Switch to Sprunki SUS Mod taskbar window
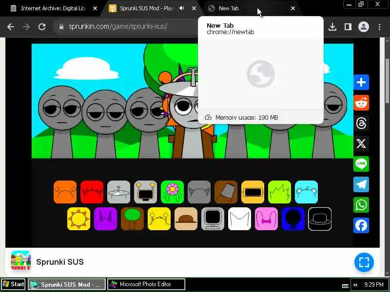The image size is (390, 292). [67, 284]
